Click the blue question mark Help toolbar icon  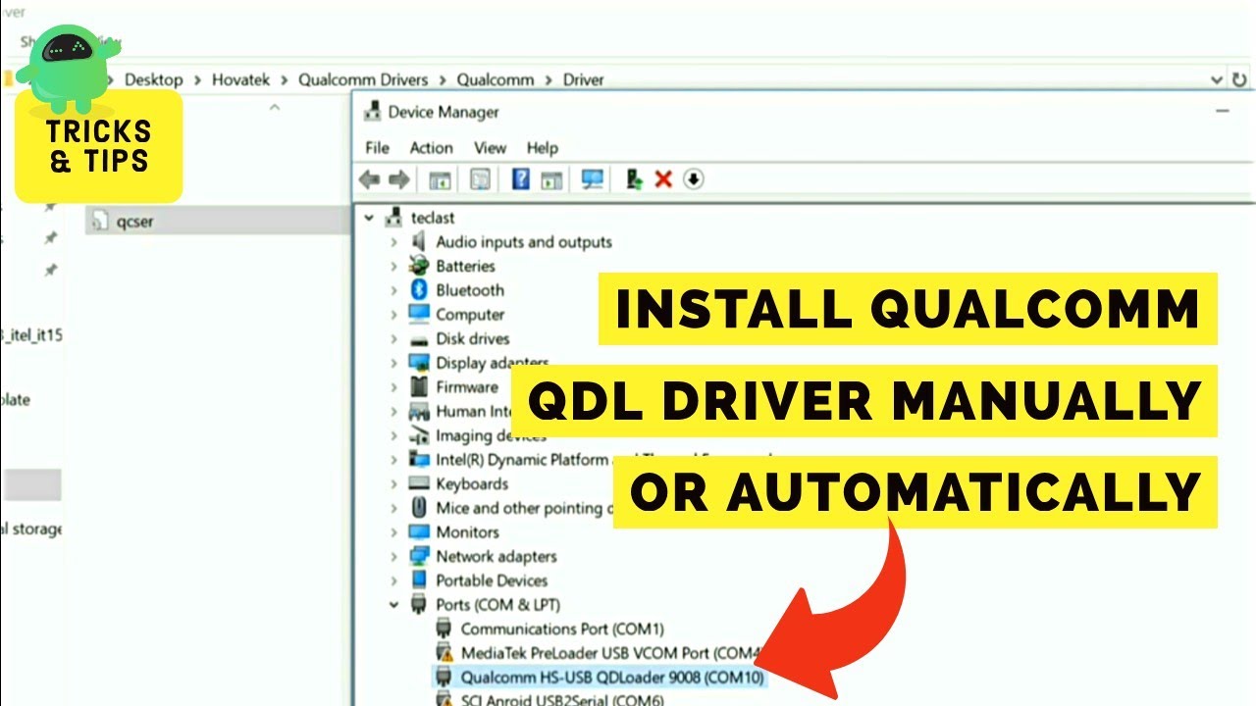[521, 178]
